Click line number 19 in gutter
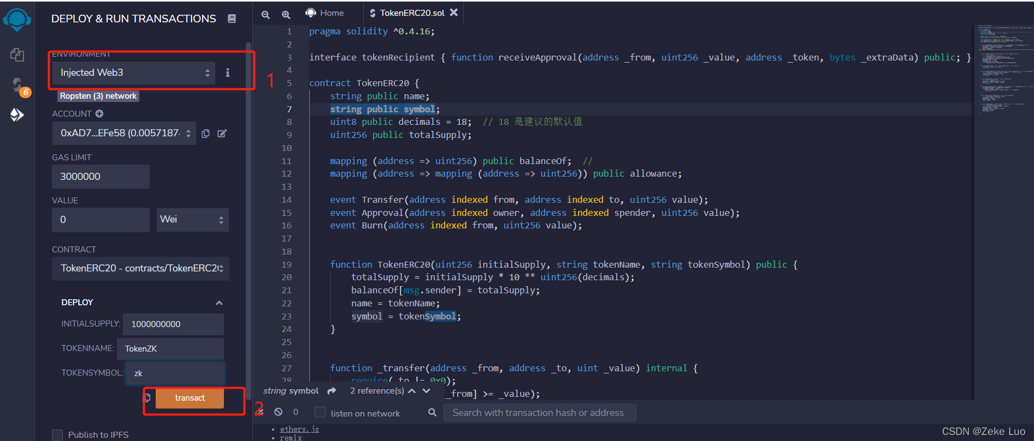 tap(286, 264)
